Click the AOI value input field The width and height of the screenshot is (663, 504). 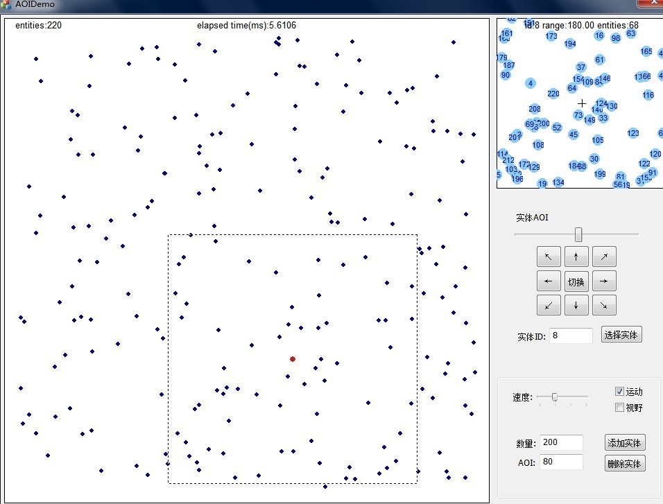click(x=562, y=462)
